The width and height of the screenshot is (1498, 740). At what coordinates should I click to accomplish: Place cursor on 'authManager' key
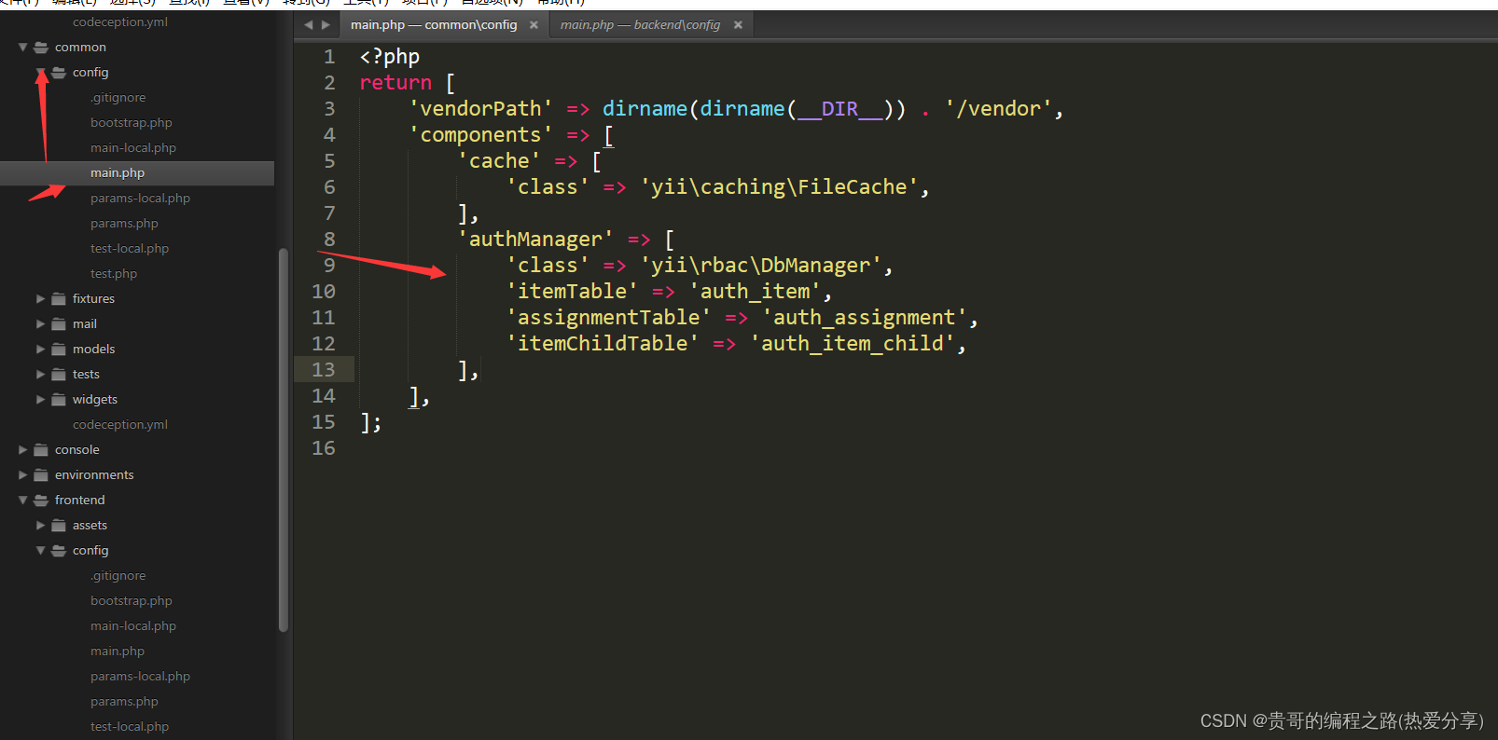tap(535, 240)
